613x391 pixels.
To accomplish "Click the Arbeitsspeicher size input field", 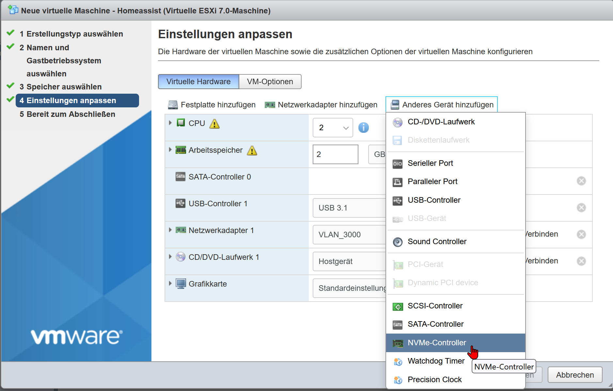I will coord(335,154).
